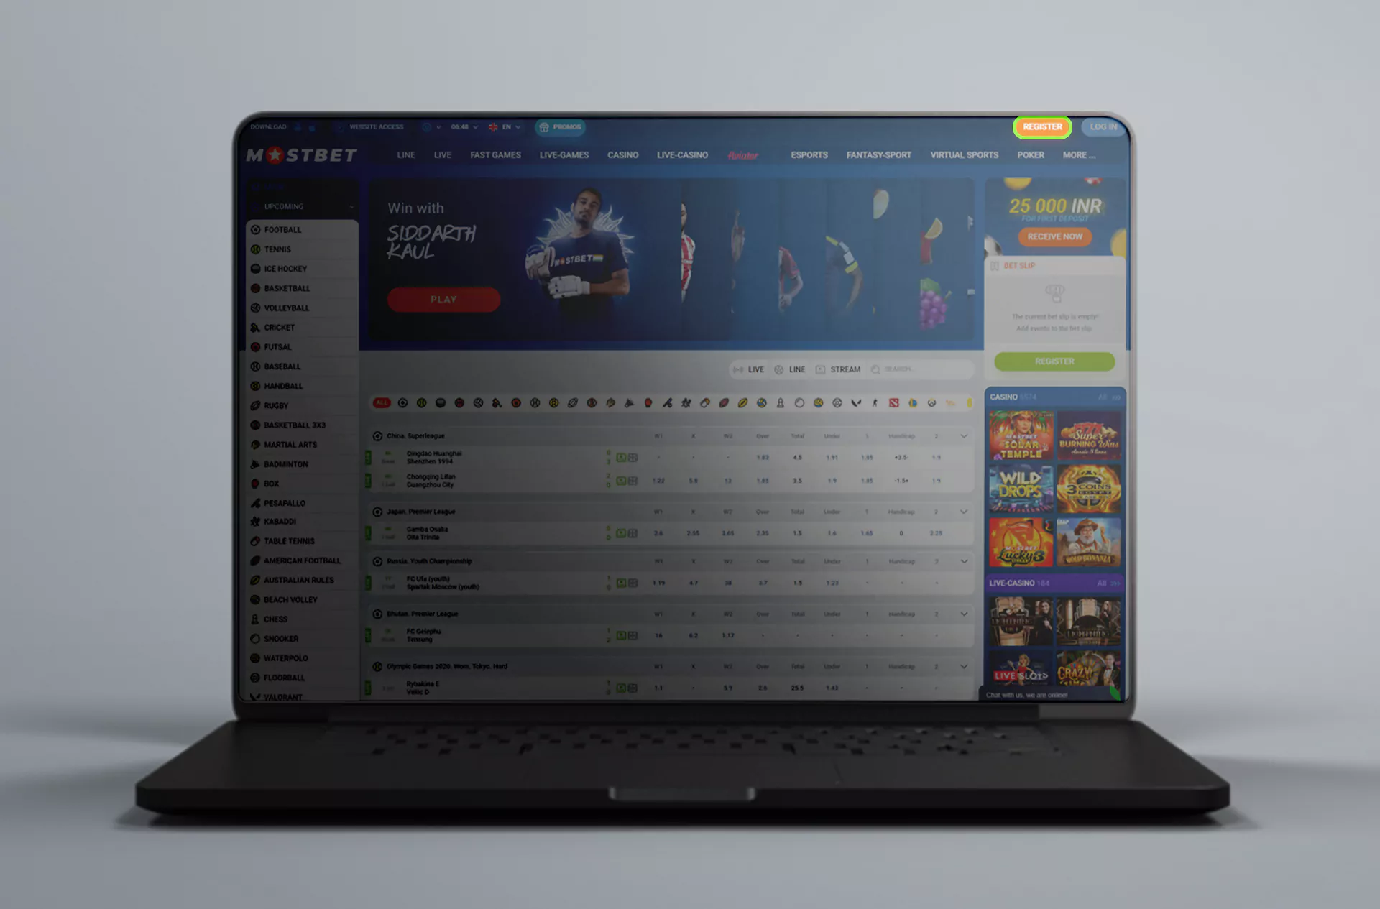Open the LIVE-CASINO tab in navigation
The width and height of the screenshot is (1380, 909).
682,154
